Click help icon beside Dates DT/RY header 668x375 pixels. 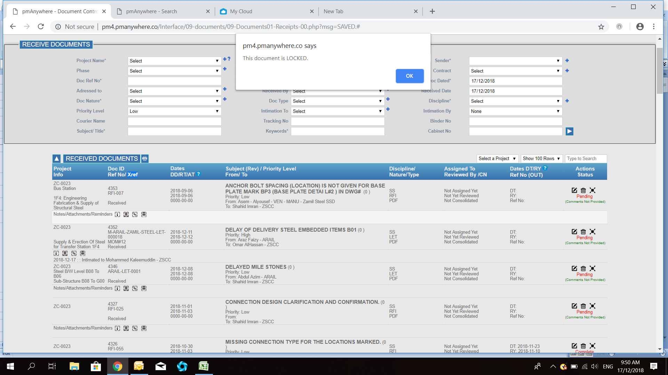click(x=545, y=168)
